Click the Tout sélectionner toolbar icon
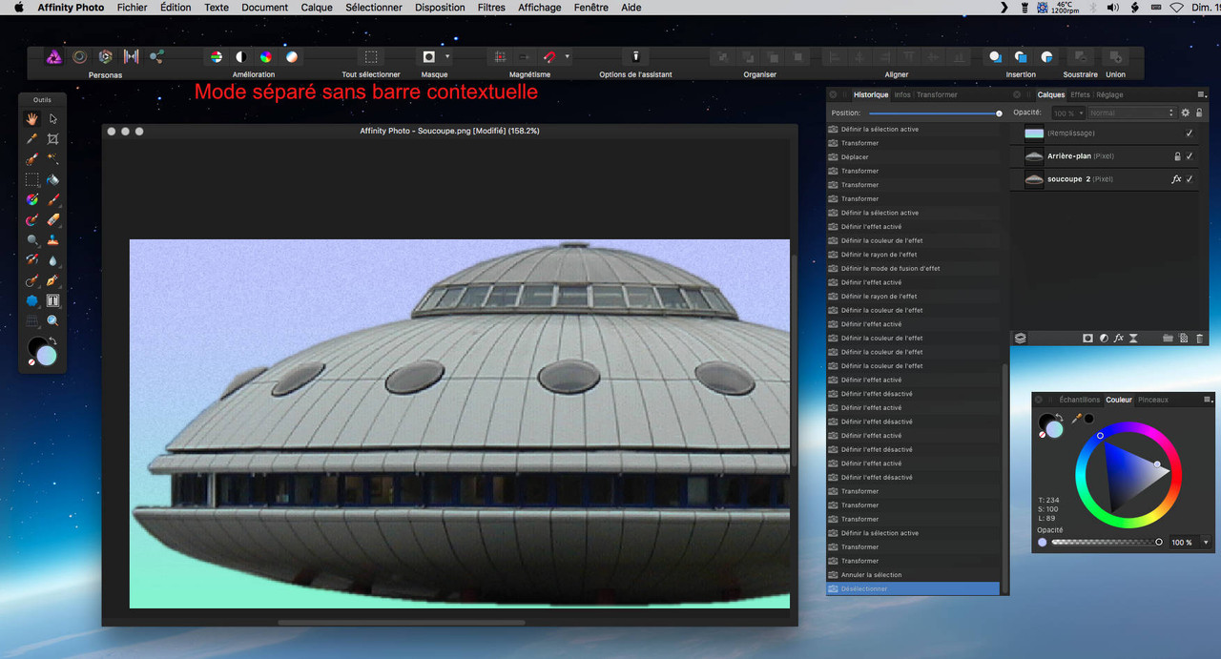This screenshot has height=659, width=1221. pyautogui.click(x=371, y=57)
